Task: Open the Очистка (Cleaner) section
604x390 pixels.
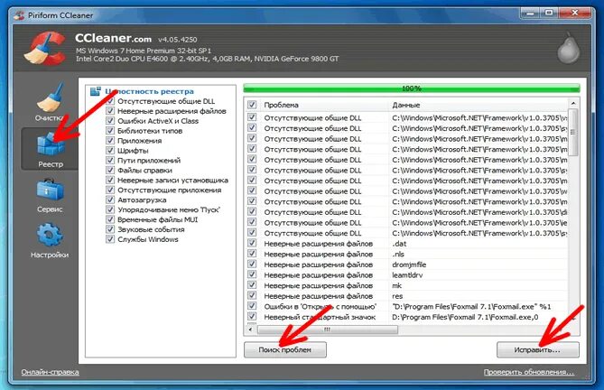Action: 50,102
